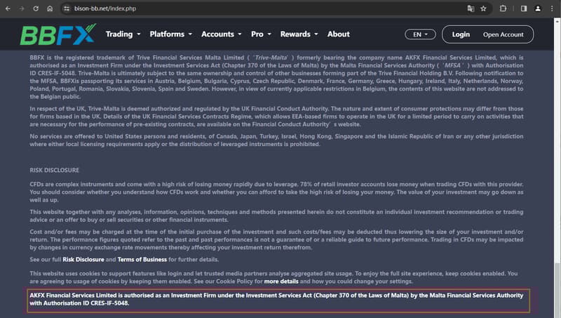The width and height of the screenshot is (561, 318).
Task: View site information icon in address bar
Action: 67,8
